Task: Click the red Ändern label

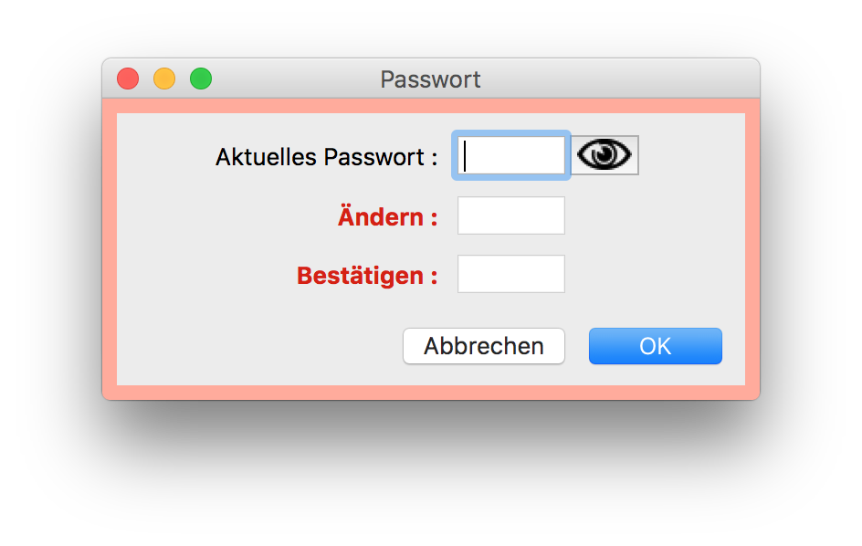Action: pyautogui.click(x=387, y=217)
